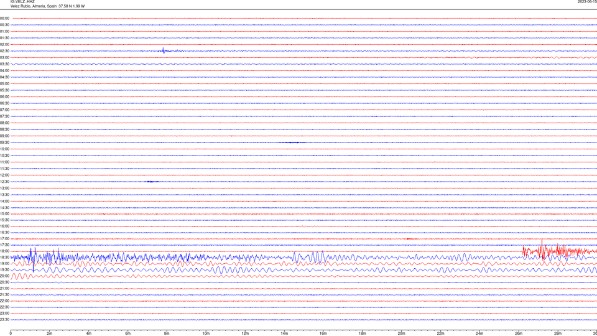Click the 17:00 time label
Viewport: 597px width, 336px height.
[x=4, y=239]
